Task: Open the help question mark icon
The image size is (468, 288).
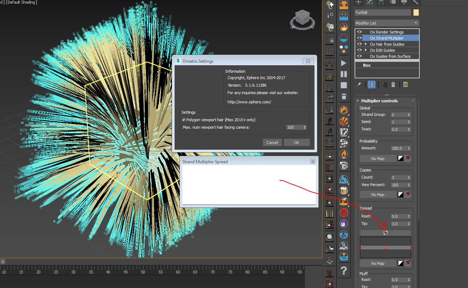Action: point(344,270)
